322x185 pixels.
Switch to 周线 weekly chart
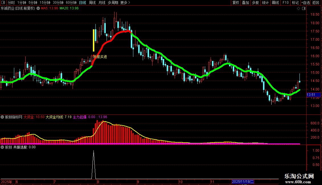92,3
